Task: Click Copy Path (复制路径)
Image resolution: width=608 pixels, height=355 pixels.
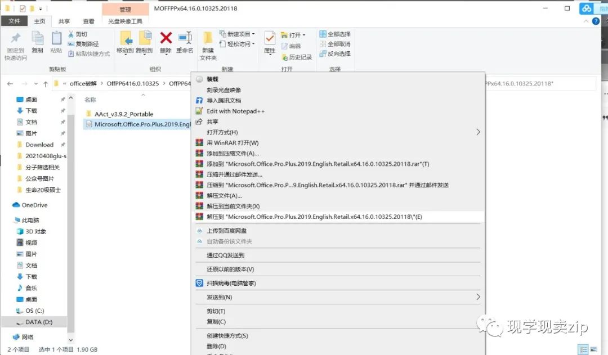Action: click(83, 44)
